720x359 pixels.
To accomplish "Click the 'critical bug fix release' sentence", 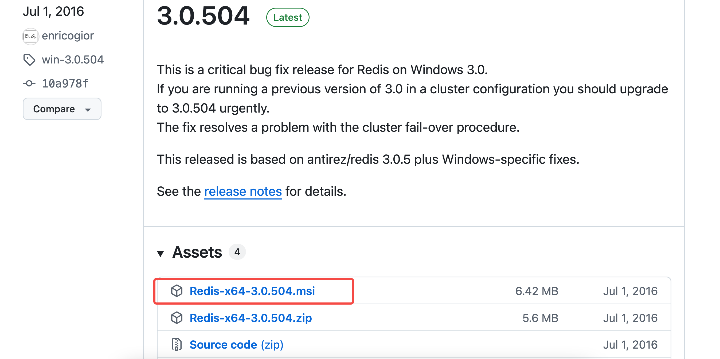I will 322,70.
